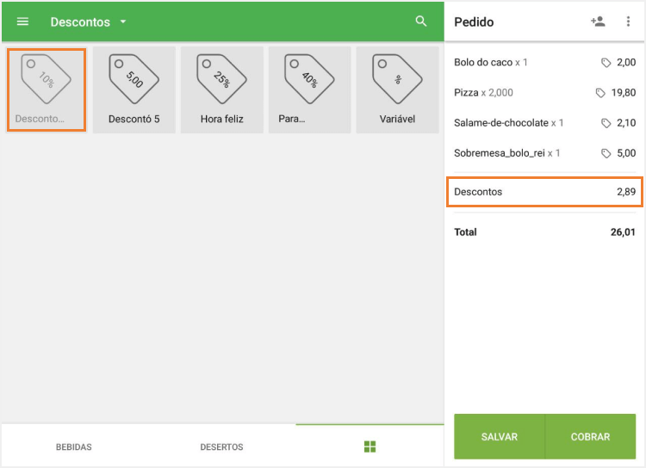Open the hamburger navigation menu
Screen dimensions: 646x468
point(23,22)
